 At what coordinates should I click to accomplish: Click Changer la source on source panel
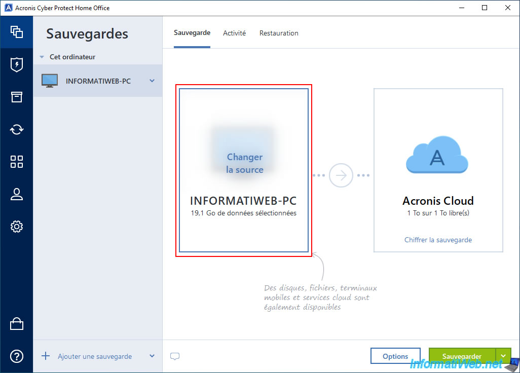tap(245, 163)
